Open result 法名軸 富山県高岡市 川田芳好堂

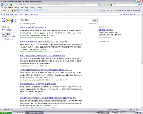33,28
